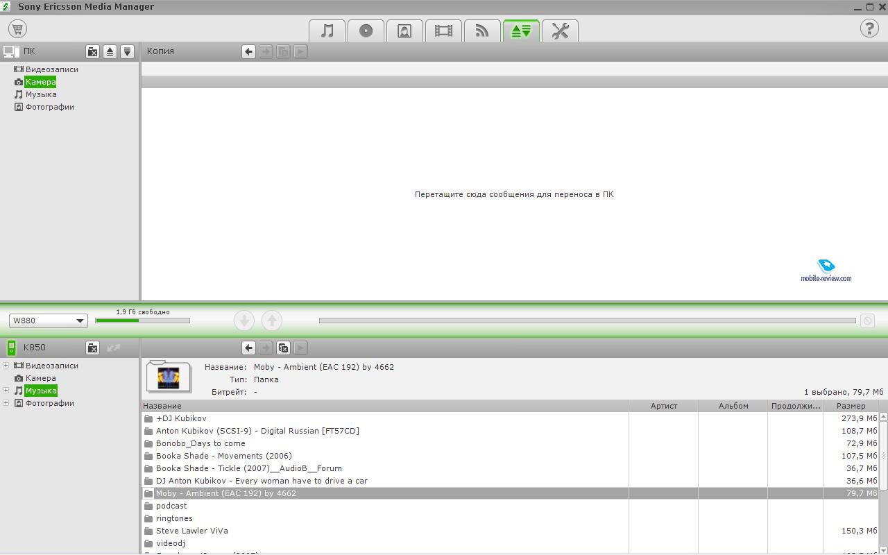Select Музыка label under K850
The width and height of the screenshot is (888, 555).
tap(41, 391)
